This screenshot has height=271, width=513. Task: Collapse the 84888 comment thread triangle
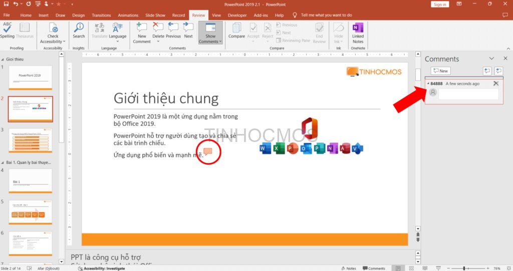point(428,83)
